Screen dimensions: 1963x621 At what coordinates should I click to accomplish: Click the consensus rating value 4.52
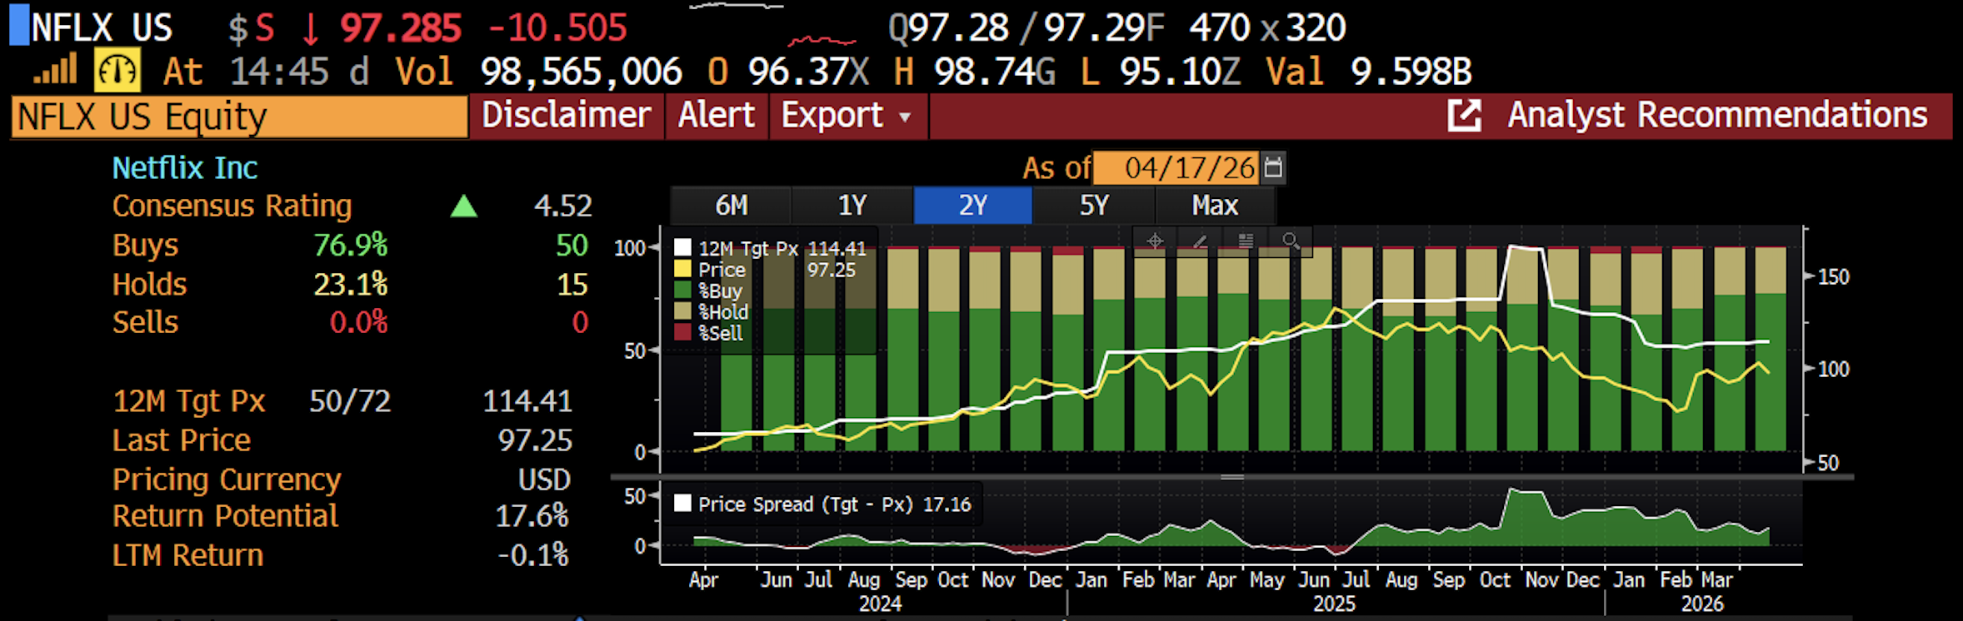click(x=563, y=206)
